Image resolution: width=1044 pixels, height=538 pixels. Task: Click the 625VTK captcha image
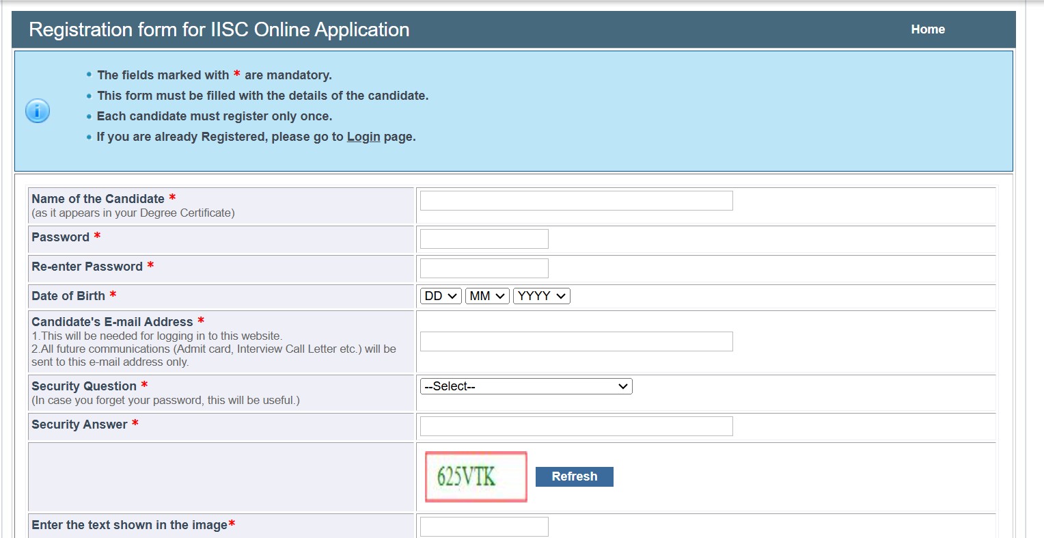[x=476, y=476]
